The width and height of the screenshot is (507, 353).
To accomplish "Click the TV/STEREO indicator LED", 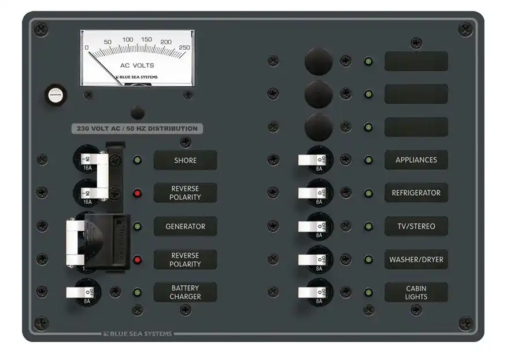I will (368, 226).
